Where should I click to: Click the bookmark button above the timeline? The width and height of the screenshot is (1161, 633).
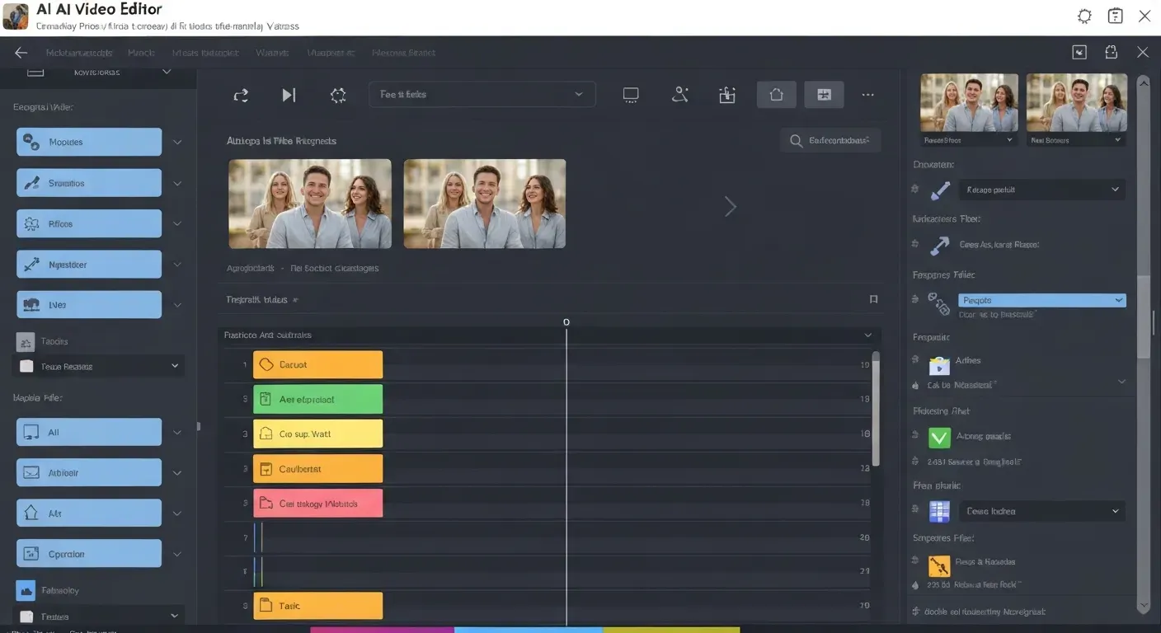[873, 298]
